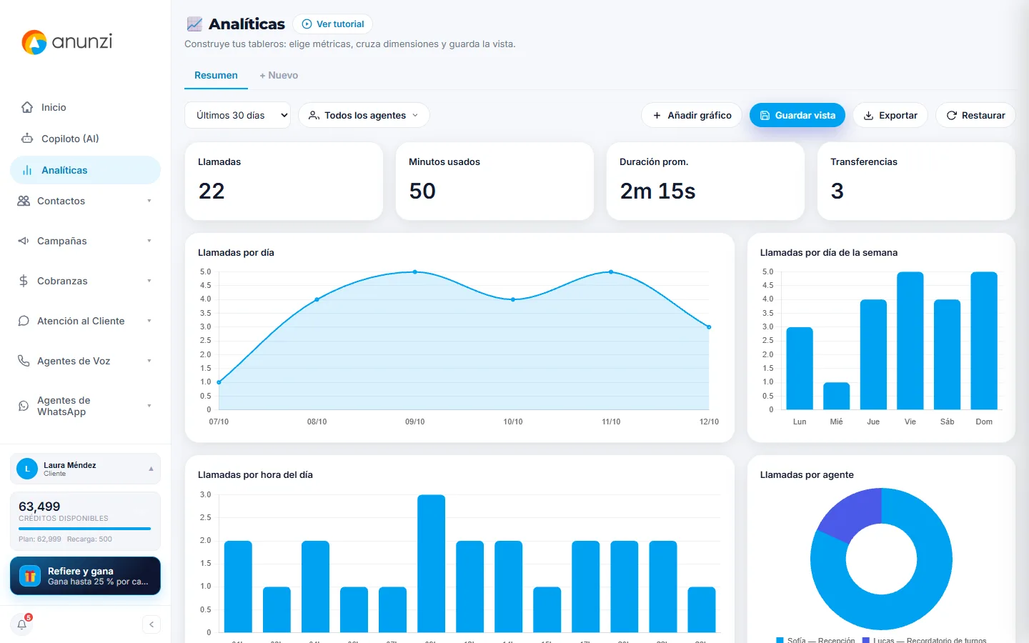Collapse the sidebar with arrow icon
The width and height of the screenshot is (1029, 643).
(x=151, y=624)
